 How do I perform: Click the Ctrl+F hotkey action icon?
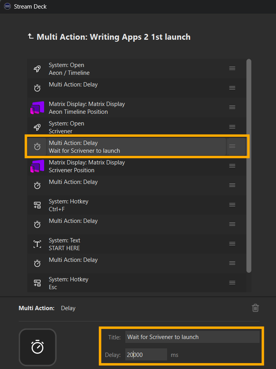[37, 205]
